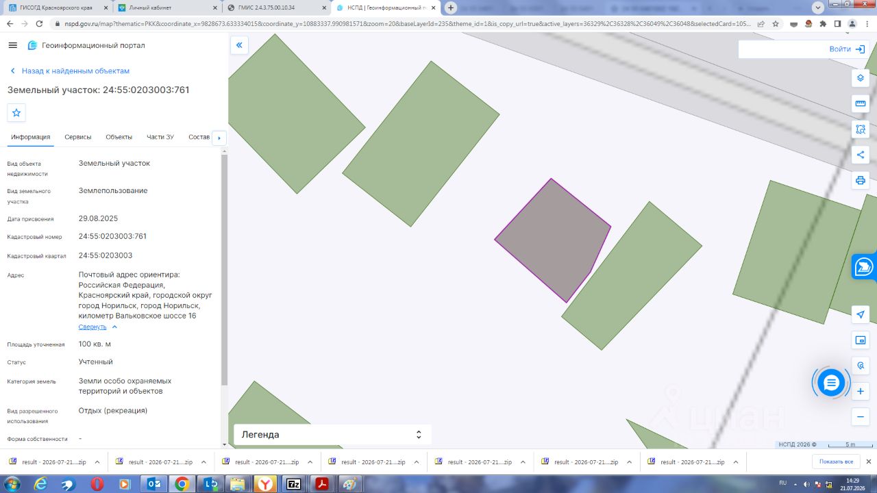Click the area value 100 кв. м

(x=95, y=344)
